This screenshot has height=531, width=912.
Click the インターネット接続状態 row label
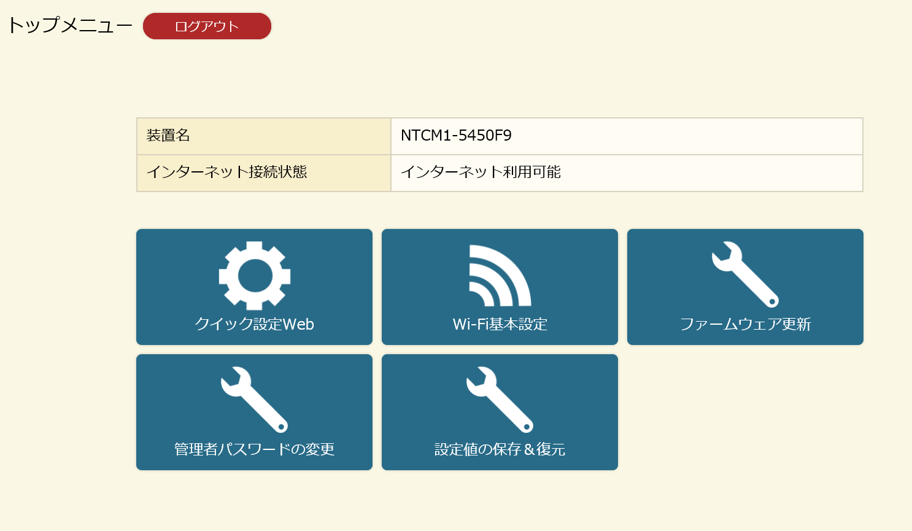(226, 172)
